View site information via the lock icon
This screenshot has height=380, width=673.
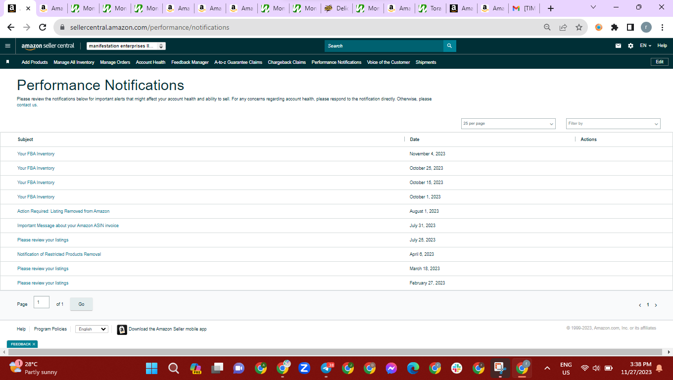62,28
